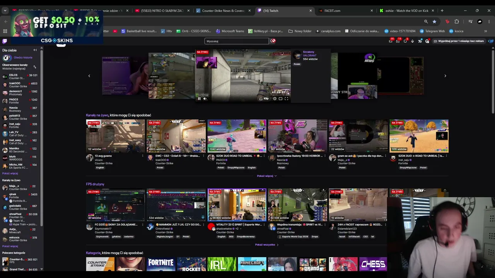This screenshot has height=278, width=495.
Task: Bookmark this page with star icon
Action: (x=434, y=22)
